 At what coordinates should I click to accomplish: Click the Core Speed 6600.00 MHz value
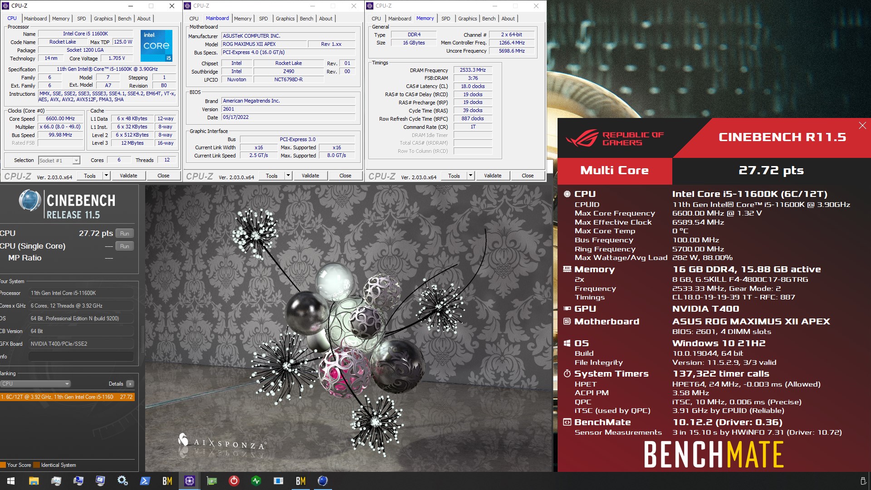[x=60, y=119]
